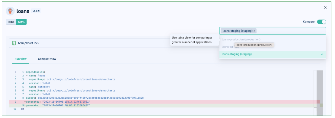Click the helm/Chart.lock file icon
335x118 pixels.
click(14, 43)
